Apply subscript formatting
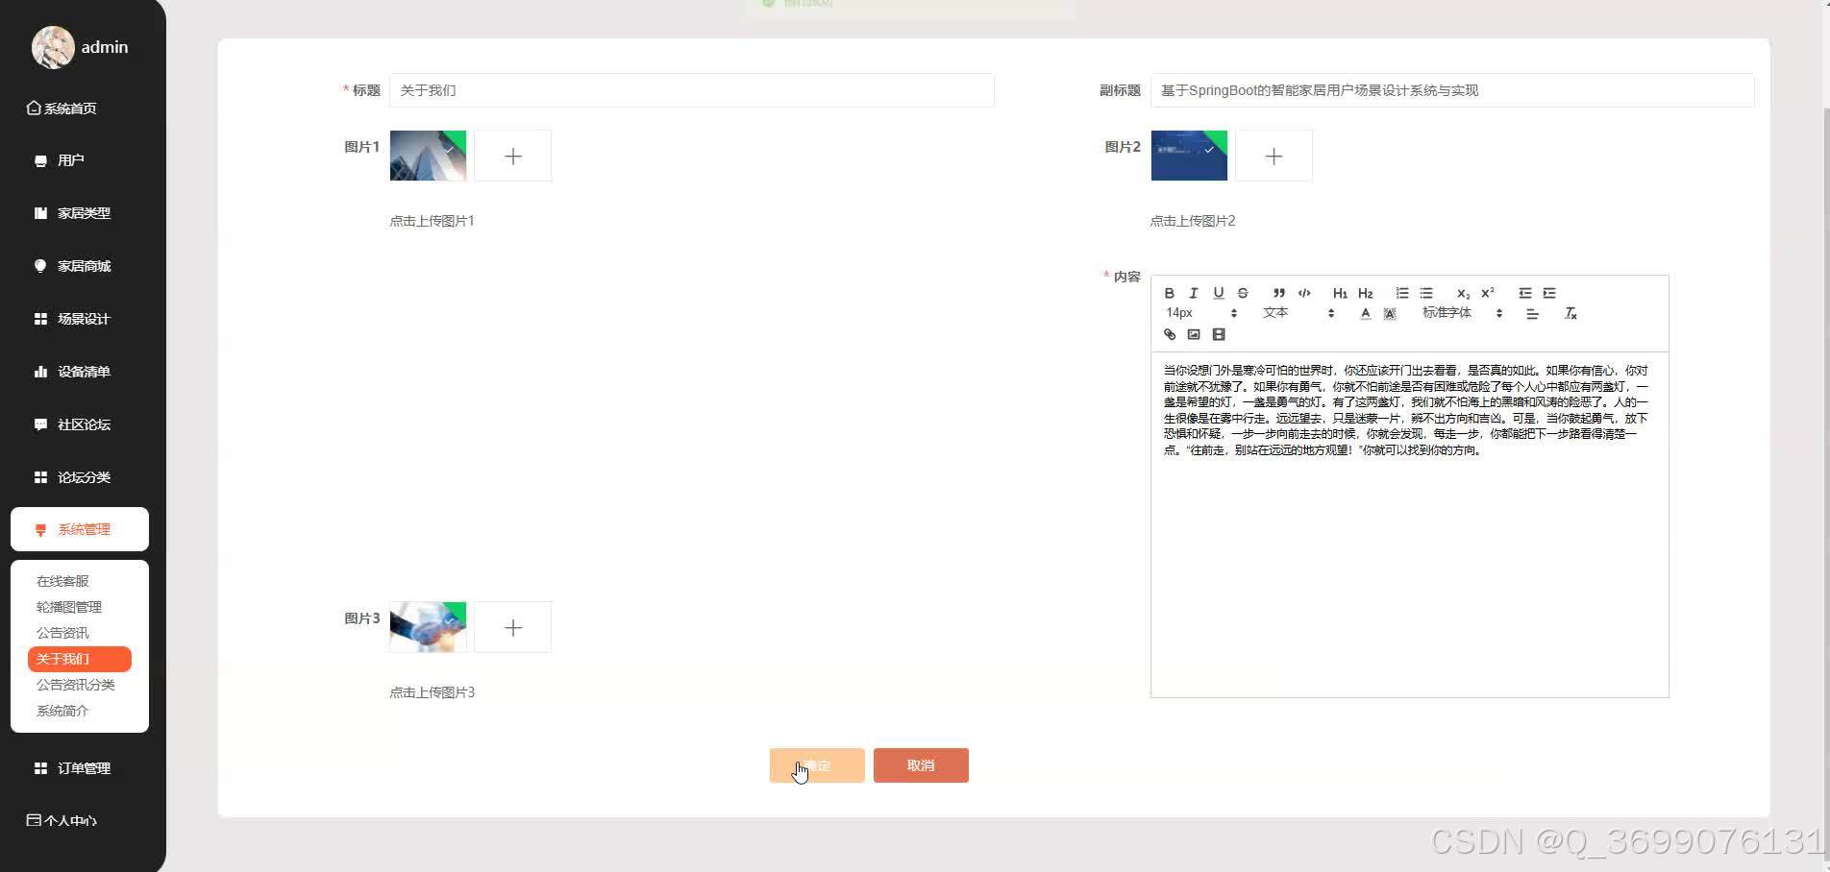This screenshot has width=1830, height=872. 1463,293
